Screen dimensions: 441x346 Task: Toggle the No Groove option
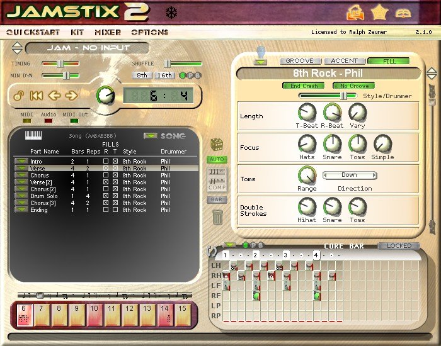tap(354, 86)
